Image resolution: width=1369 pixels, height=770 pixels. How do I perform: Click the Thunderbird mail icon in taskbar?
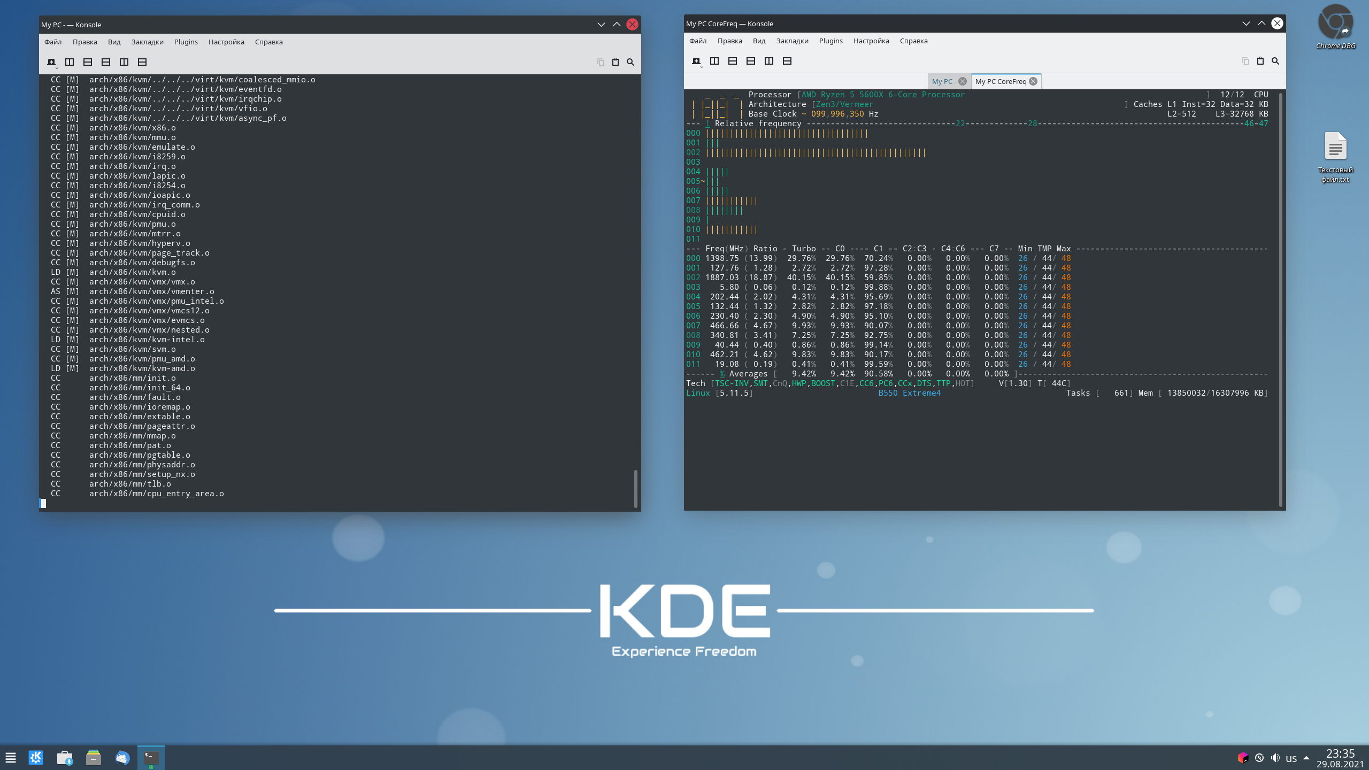click(x=122, y=758)
